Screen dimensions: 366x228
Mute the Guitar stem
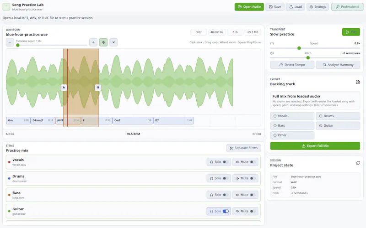click(245, 211)
